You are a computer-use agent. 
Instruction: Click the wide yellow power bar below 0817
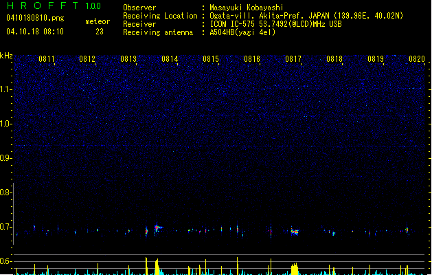point(295,269)
